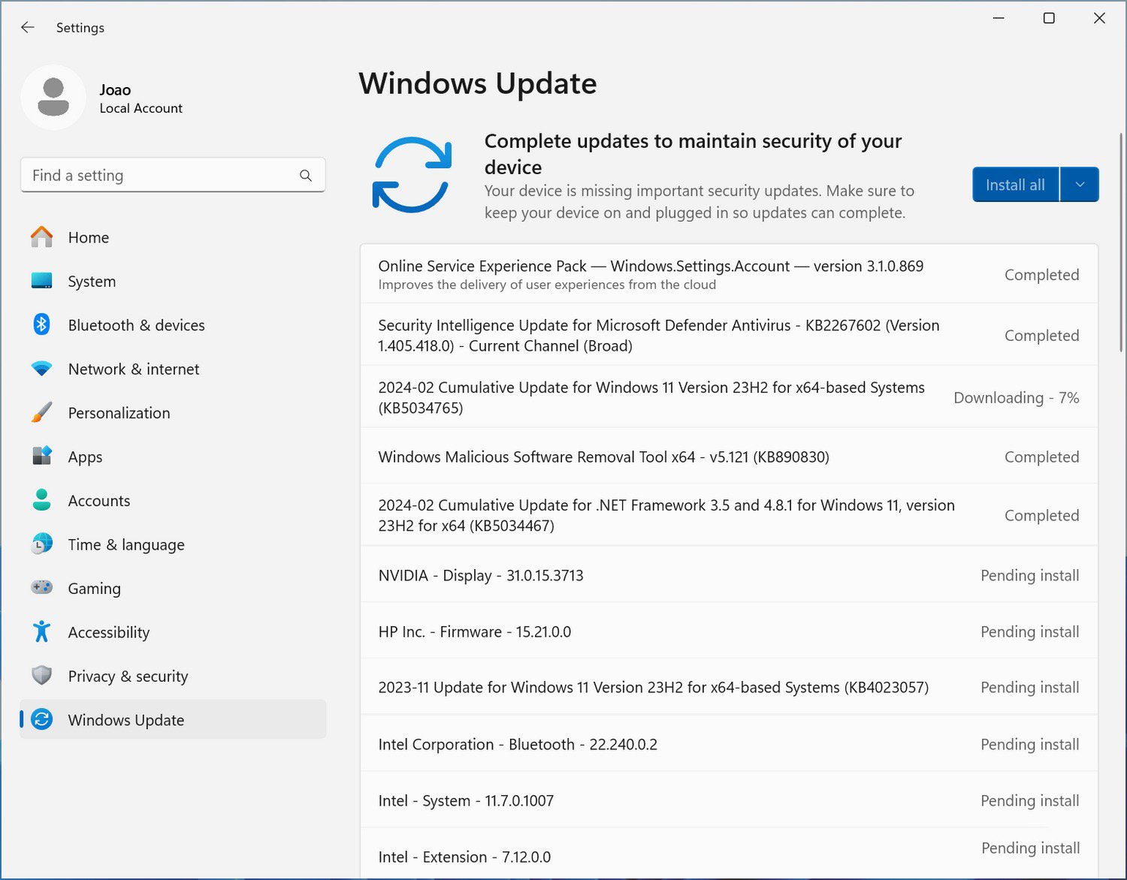The image size is (1127, 880).
Task: Click the 2023-11 Update KB4023057 row
Action: tap(729, 687)
